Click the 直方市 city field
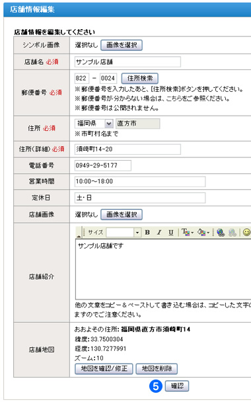This screenshot has width=251, height=402. (138, 124)
